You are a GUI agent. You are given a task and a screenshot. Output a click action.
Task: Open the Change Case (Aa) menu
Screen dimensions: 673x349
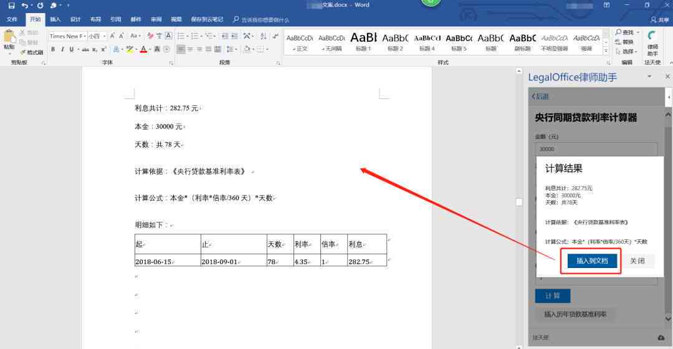click(135, 36)
